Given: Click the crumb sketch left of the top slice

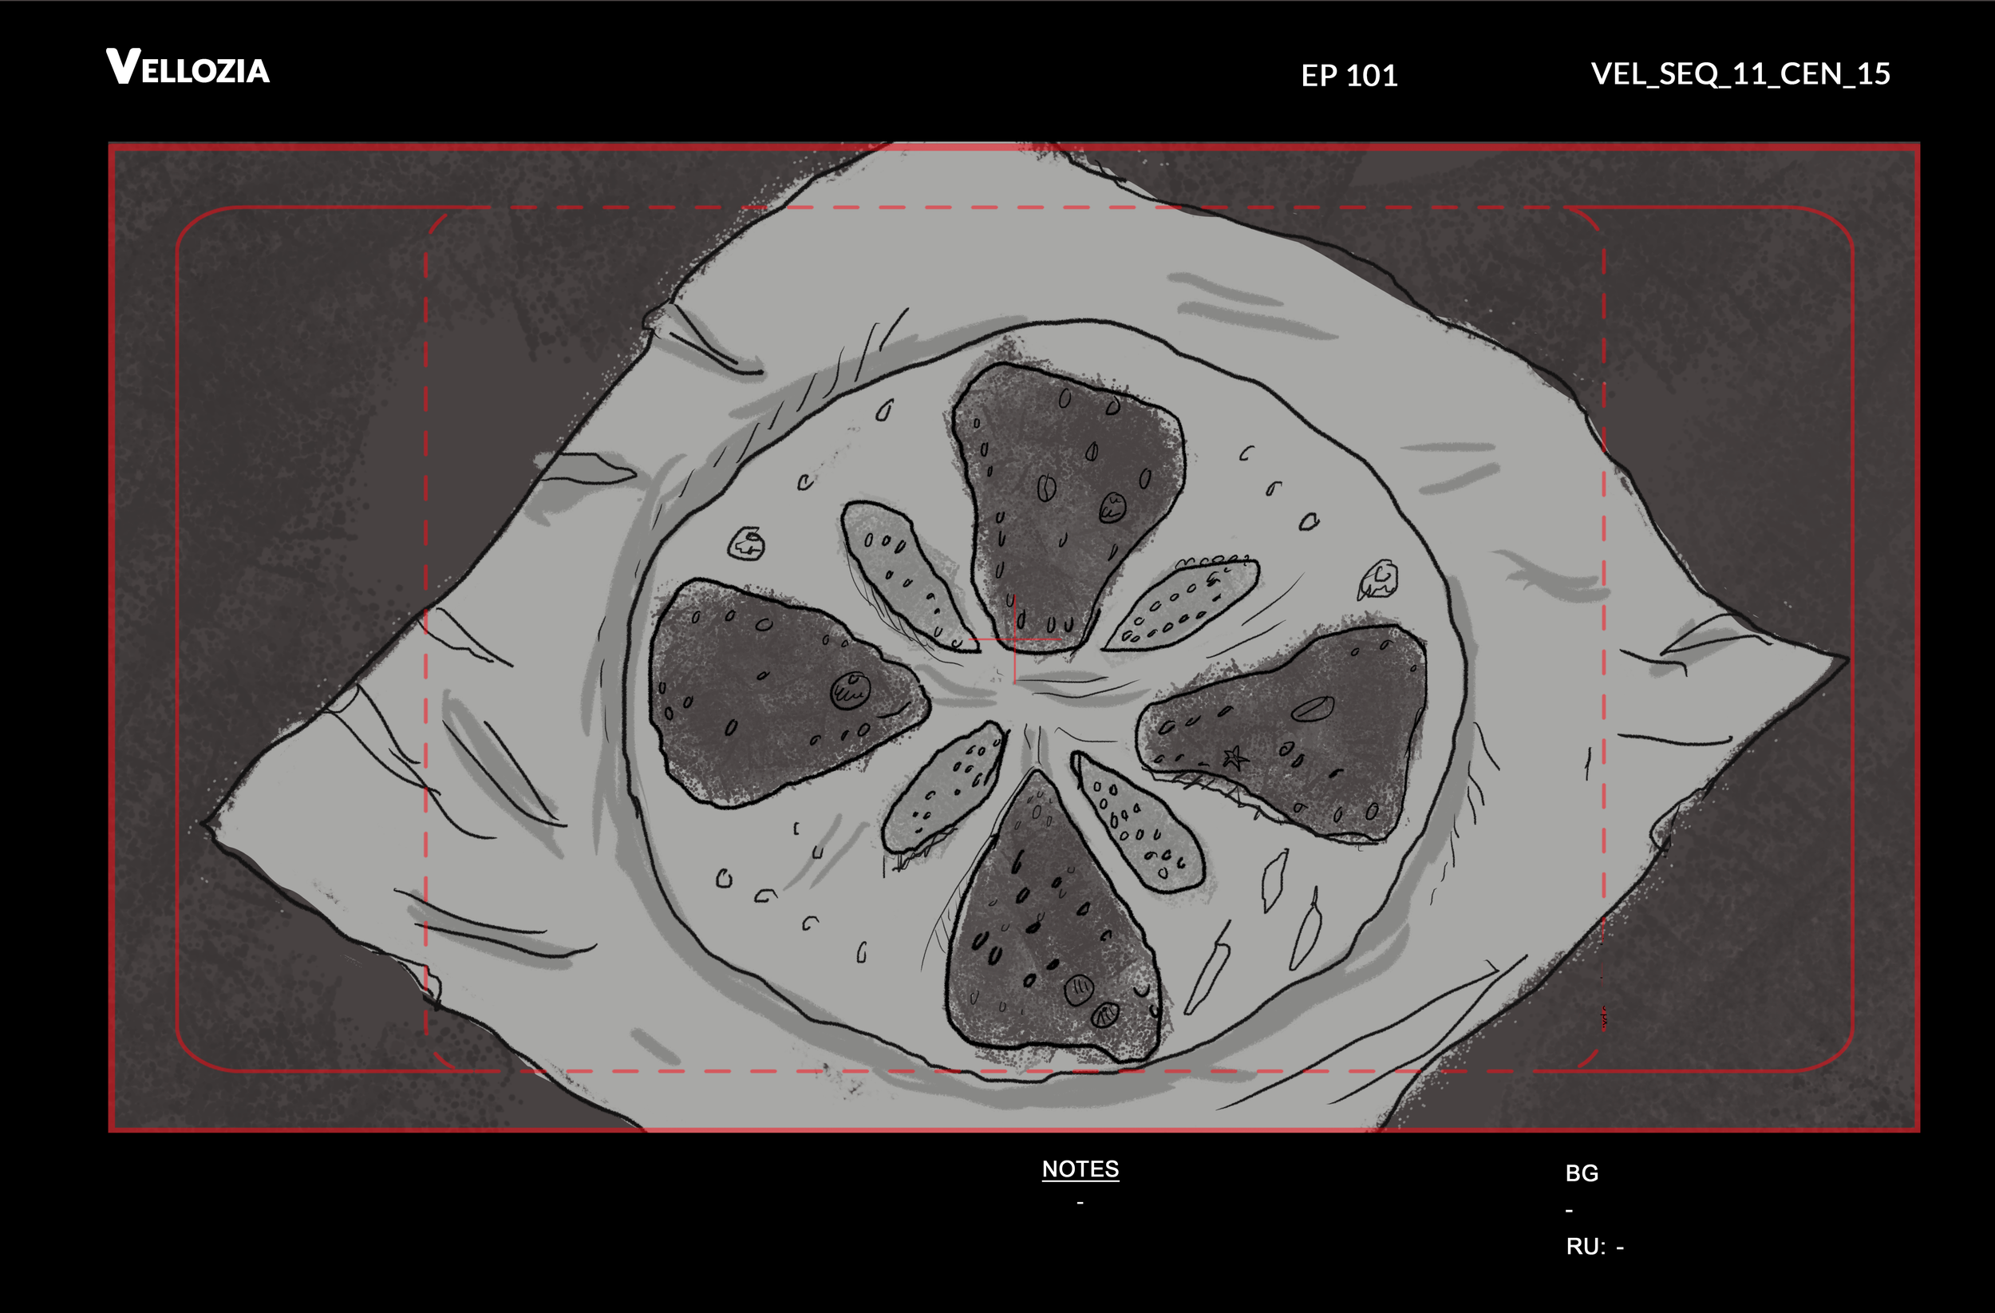Looking at the screenshot, I should point(746,544).
